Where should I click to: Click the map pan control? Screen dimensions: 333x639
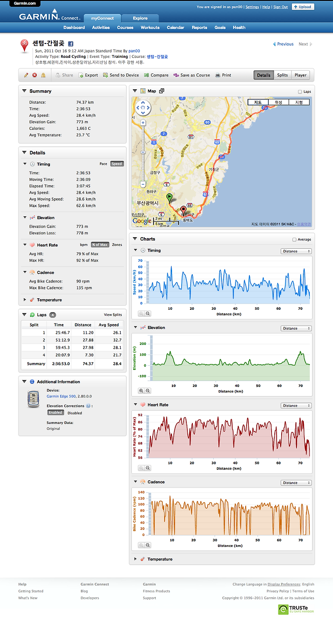143,108
